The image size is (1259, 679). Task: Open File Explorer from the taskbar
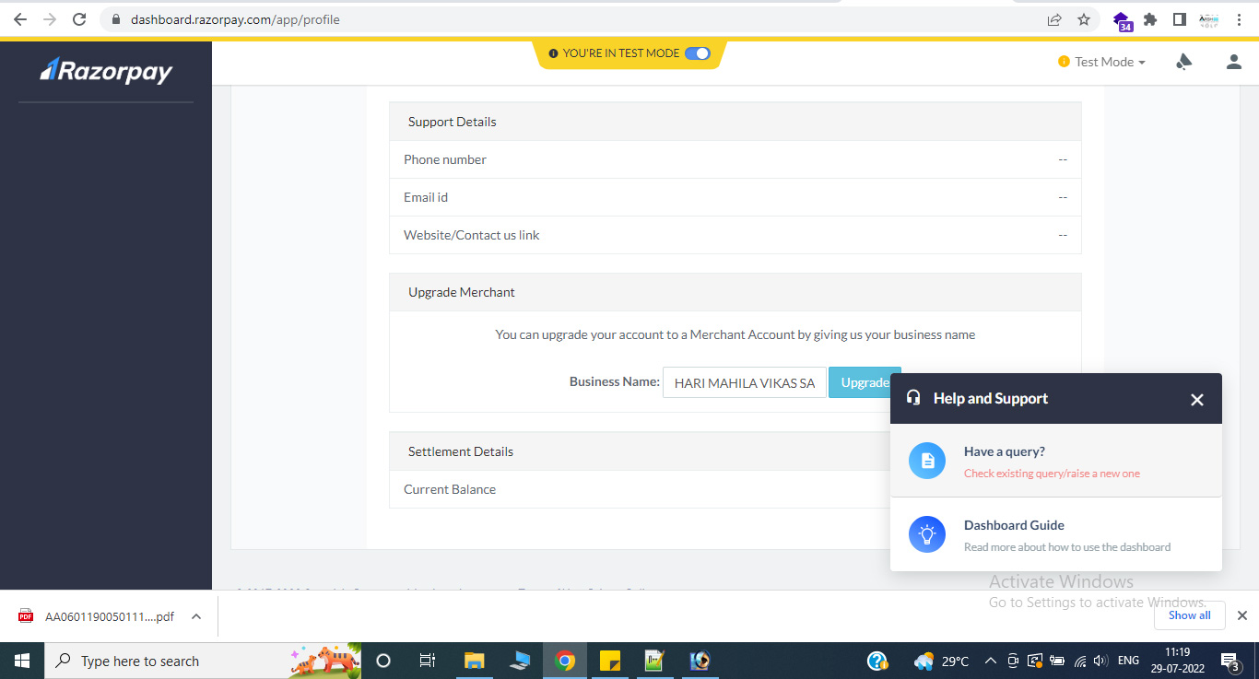click(x=474, y=661)
